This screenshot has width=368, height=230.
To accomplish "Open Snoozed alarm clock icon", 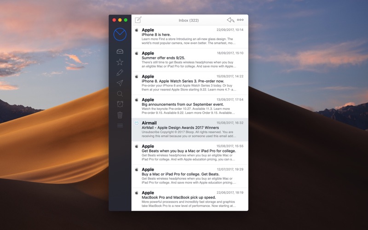I will [120, 104].
